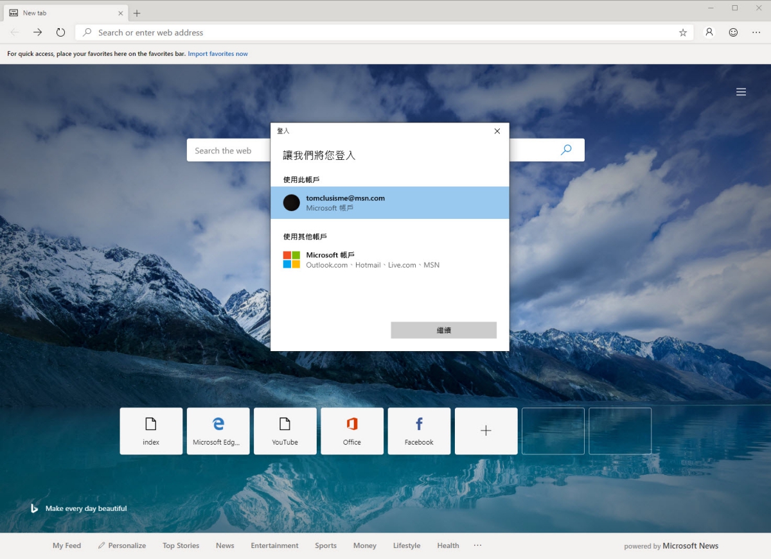Click the browser Forward arrow

[38, 32]
